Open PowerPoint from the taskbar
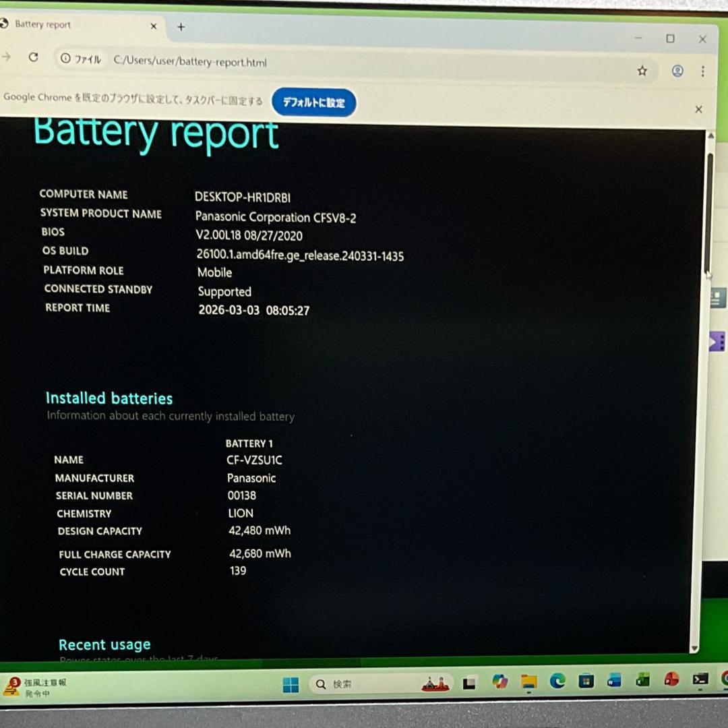The height and width of the screenshot is (728, 728). click(x=671, y=679)
